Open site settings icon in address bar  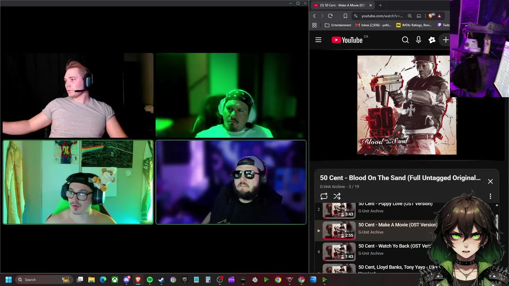pos(356,16)
